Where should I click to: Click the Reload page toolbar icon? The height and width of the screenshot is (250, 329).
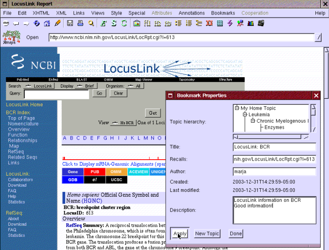37,23
